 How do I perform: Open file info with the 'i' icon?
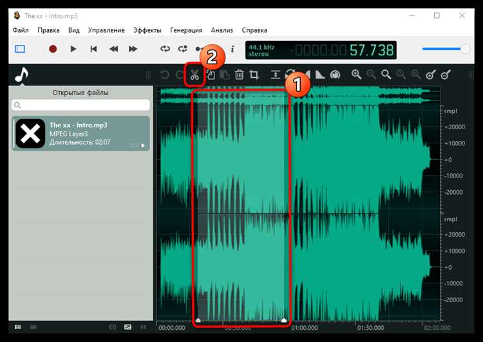coord(232,49)
